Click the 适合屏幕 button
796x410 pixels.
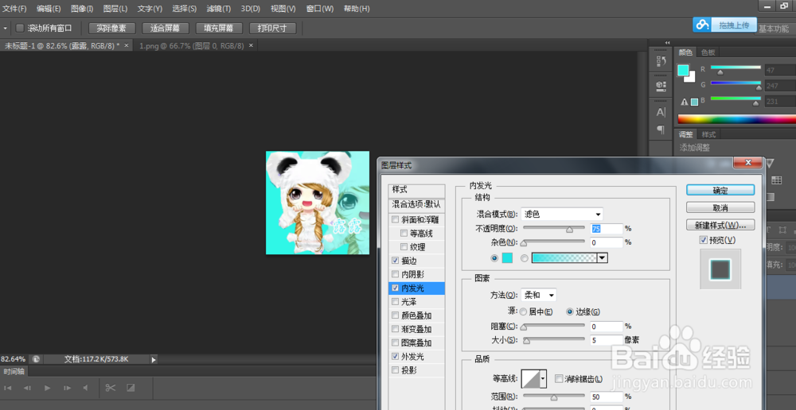tap(166, 29)
